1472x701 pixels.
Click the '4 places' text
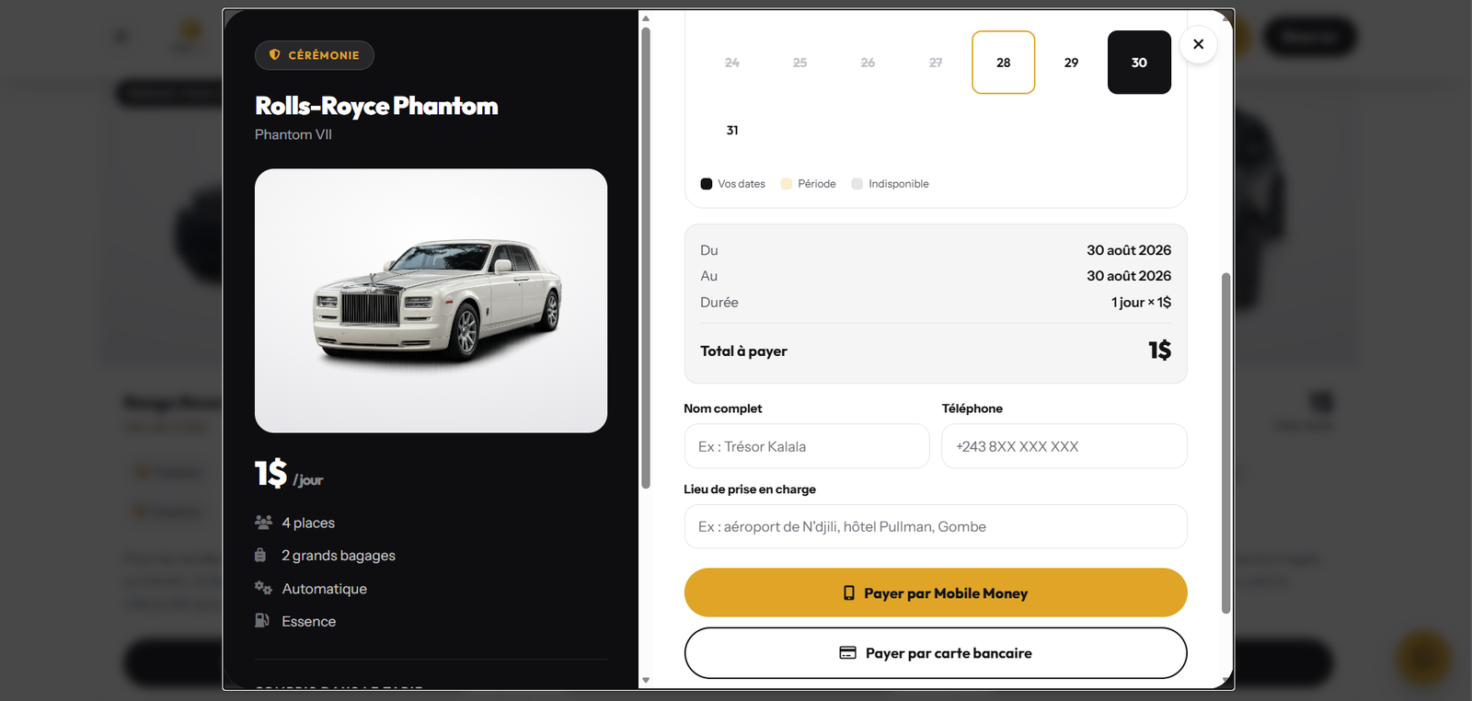click(308, 523)
